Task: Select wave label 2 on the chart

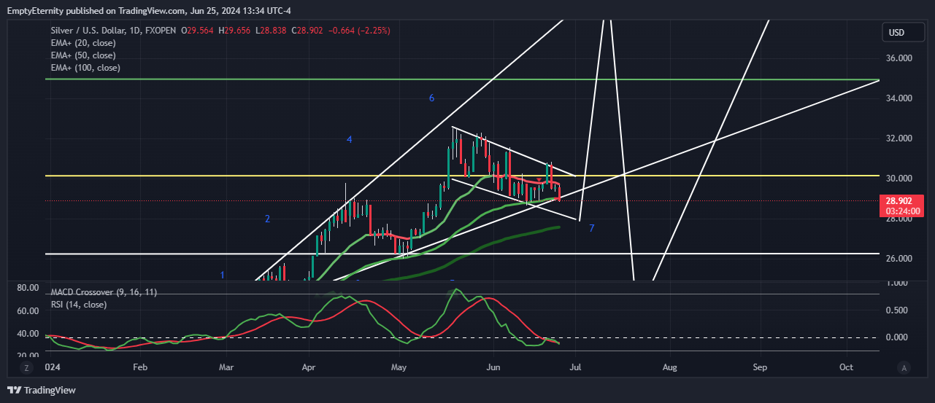Action: (x=268, y=219)
